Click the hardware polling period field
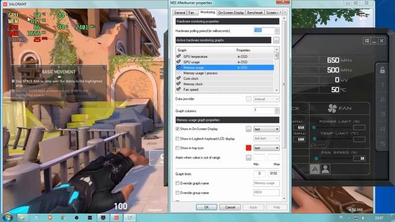 (x=264, y=31)
